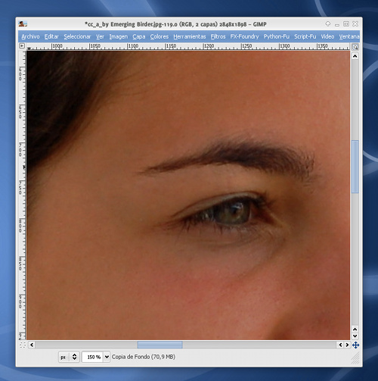Open the Seleccionar menu
378x381 pixels.
pos(77,36)
